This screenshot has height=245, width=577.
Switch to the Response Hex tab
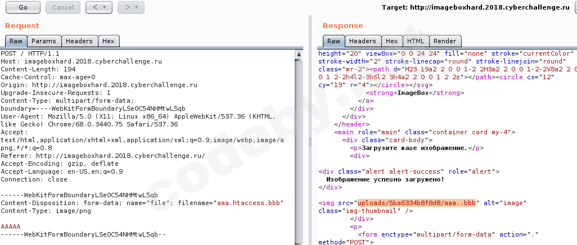point(392,41)
